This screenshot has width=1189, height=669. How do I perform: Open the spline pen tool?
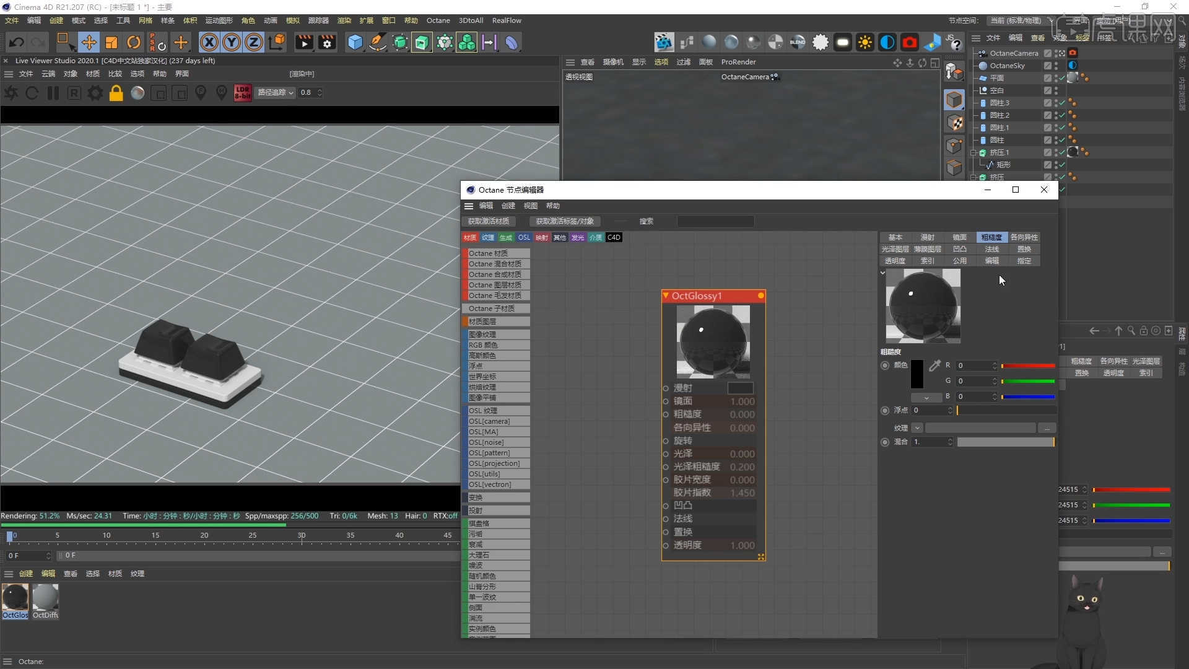click(377, 42)
